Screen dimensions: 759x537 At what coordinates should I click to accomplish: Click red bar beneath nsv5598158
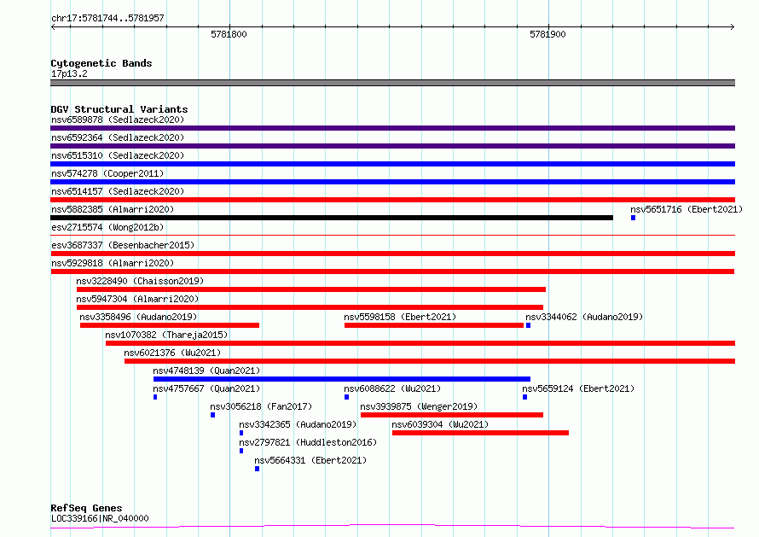point(434,325)
